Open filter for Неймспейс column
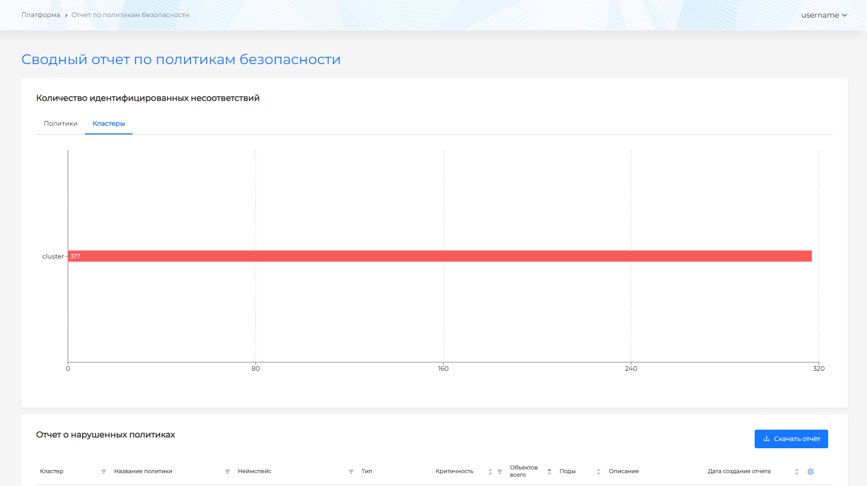 (351, 472)
